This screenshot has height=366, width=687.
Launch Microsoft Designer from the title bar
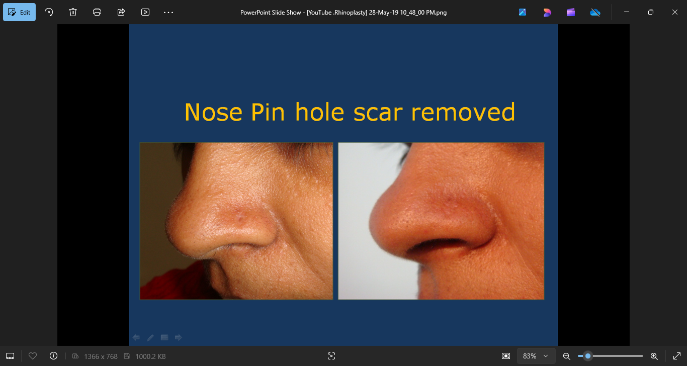click(x=547, y=12)
